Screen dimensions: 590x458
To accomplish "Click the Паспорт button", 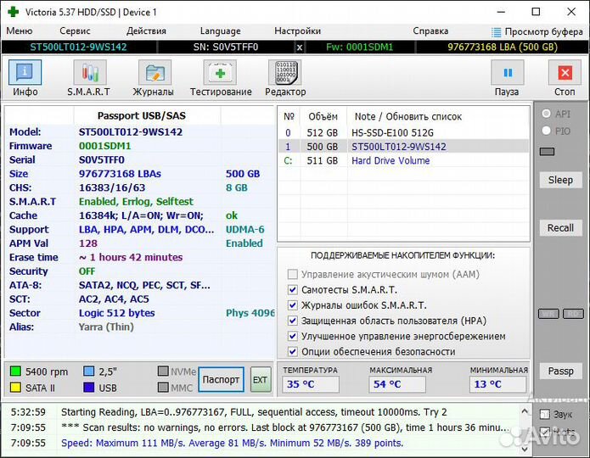I will pos(221,379).
